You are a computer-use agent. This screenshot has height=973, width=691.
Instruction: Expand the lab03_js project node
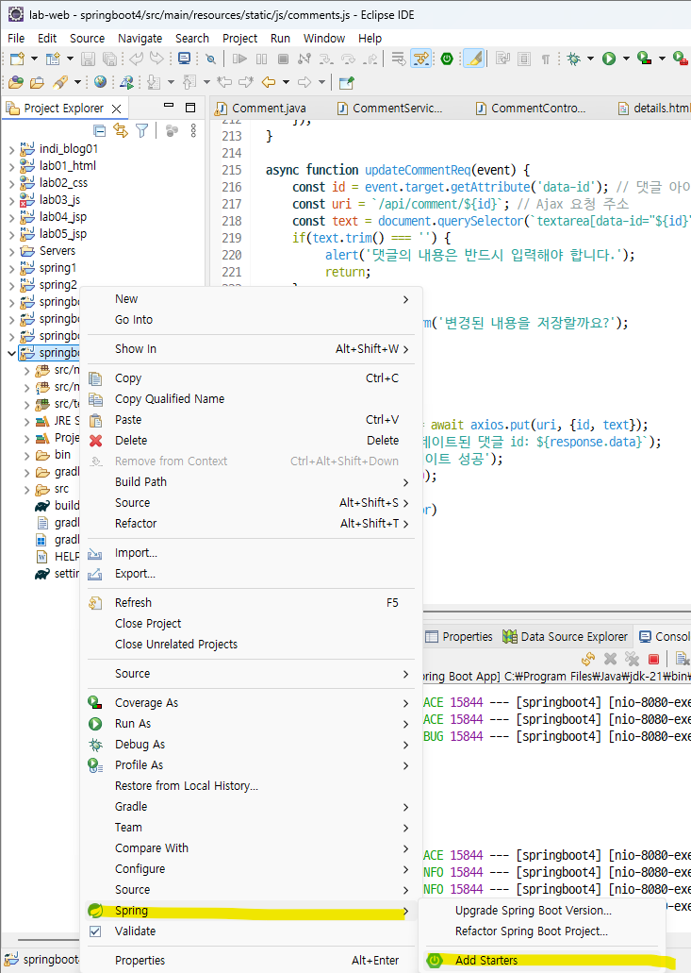pyautogui.click(x=11, y=200)
